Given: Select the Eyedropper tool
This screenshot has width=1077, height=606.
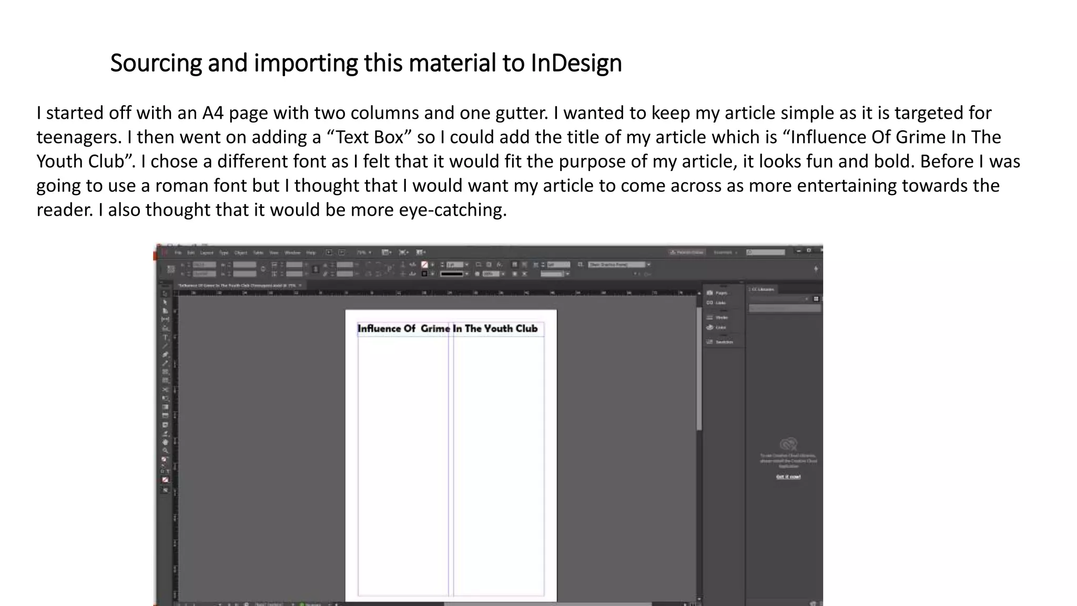Looking at the screenshot, I should [165, 433].
